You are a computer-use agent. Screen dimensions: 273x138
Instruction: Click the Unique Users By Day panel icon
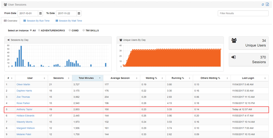121,40
